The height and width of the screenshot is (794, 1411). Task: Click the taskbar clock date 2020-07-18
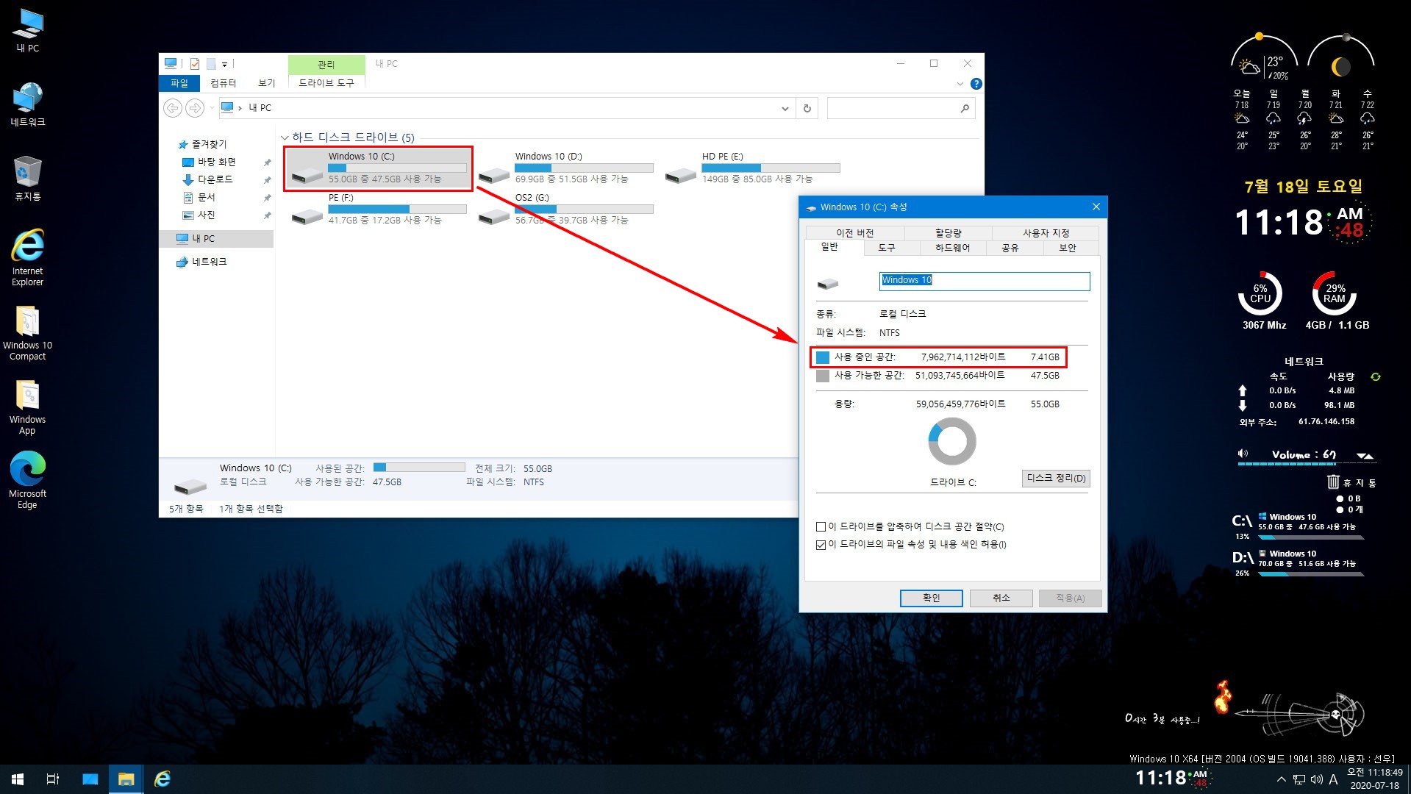[x=1374, y=785]
